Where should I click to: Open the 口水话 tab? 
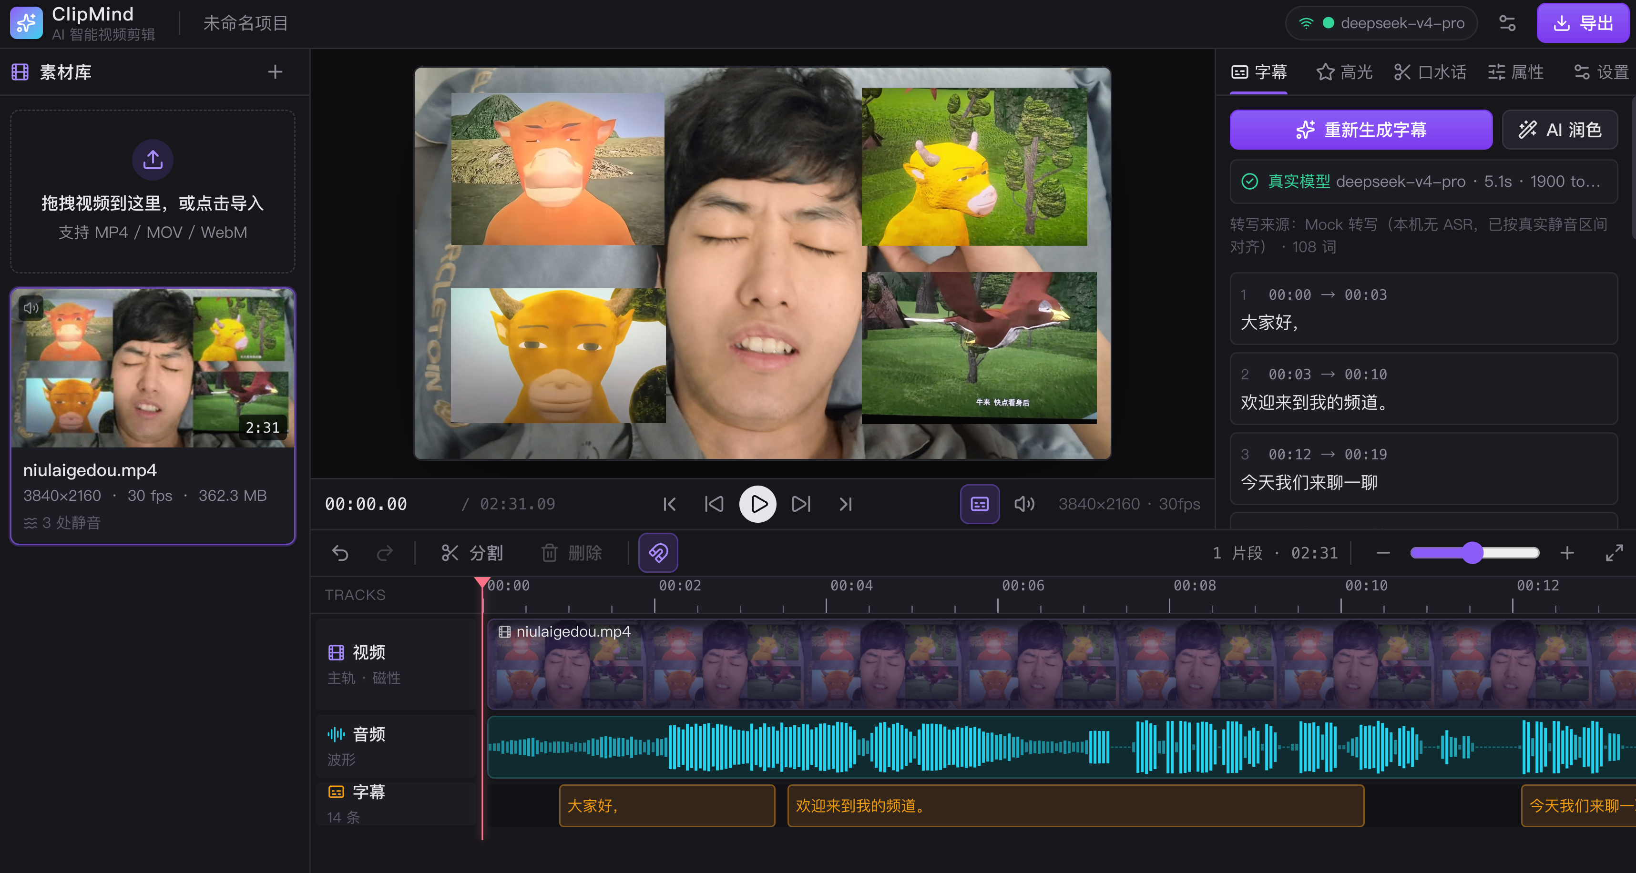point(1430,72)
